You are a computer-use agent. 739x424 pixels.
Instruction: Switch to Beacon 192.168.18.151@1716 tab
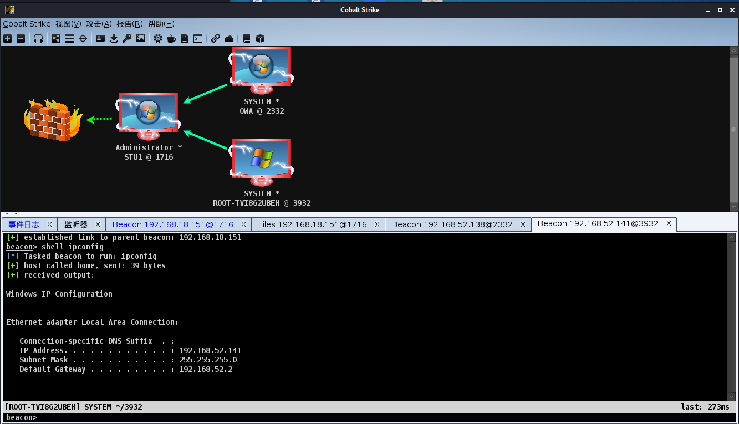click(172, 224)
